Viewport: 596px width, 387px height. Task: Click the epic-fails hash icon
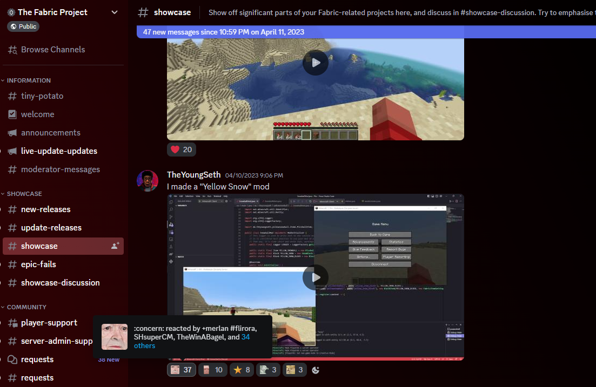coord(12,264)
